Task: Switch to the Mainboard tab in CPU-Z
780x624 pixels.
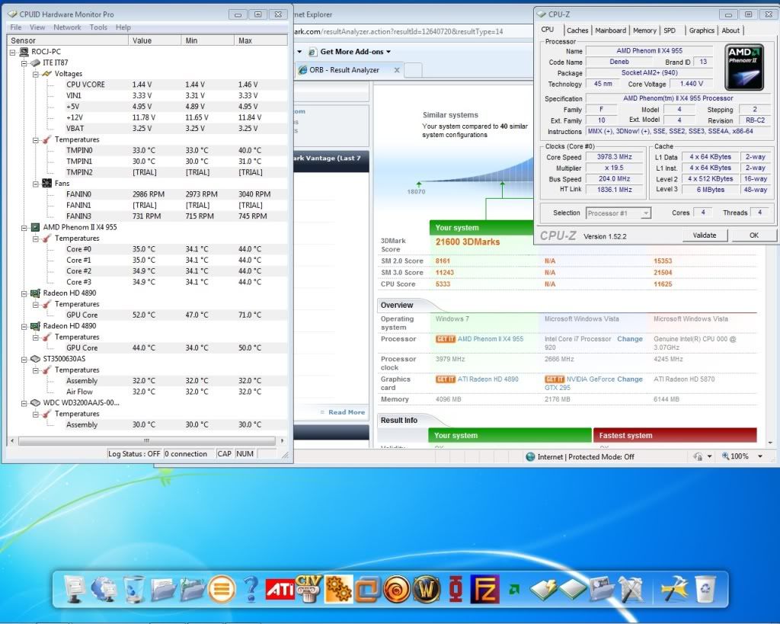Action: pyautogui.click(x=610, y=30)
